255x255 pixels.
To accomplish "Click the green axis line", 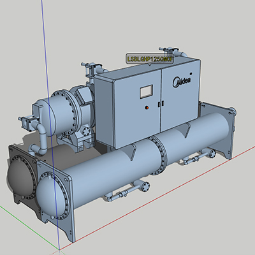I will tap(29, 228).
